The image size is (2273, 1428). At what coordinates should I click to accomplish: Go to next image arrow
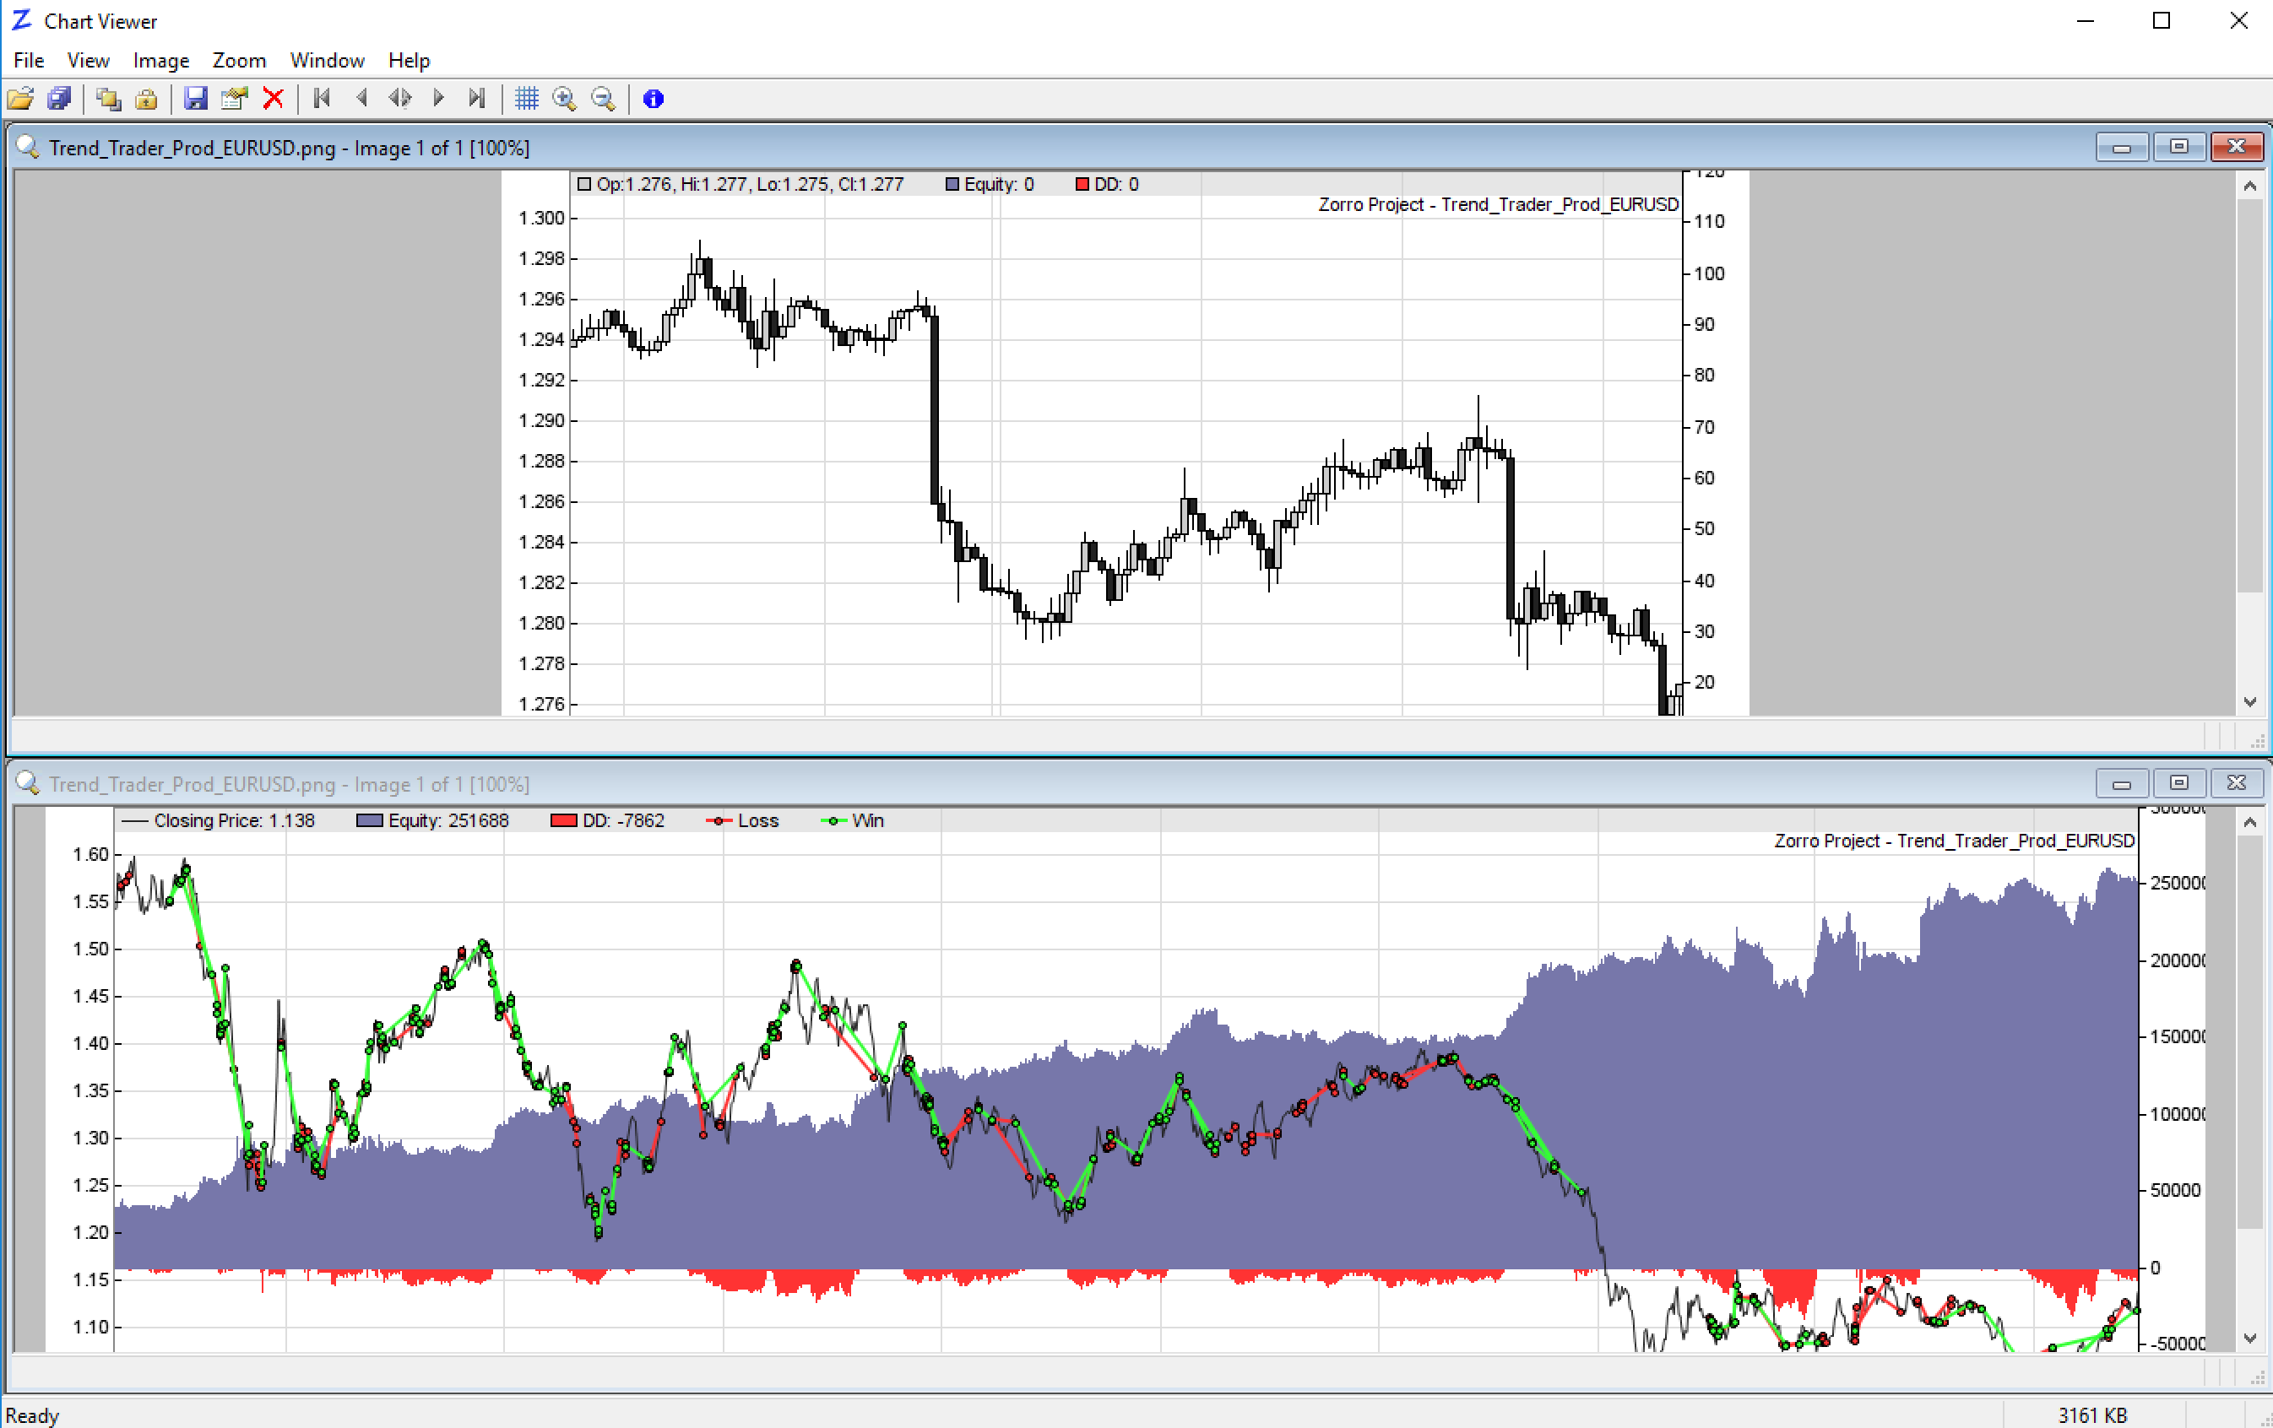click(x=438, y=98)
